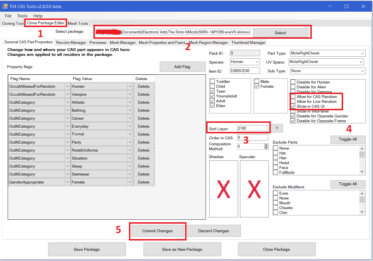Enable Allow for CAS Random
373x261 pixels.
point(293,97)
